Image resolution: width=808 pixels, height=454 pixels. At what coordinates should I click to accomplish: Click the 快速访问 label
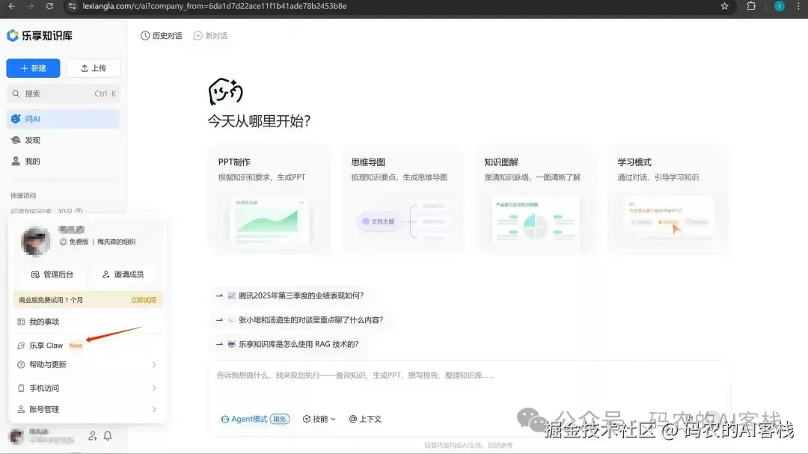pyautogui.click(x=23, y=196)
